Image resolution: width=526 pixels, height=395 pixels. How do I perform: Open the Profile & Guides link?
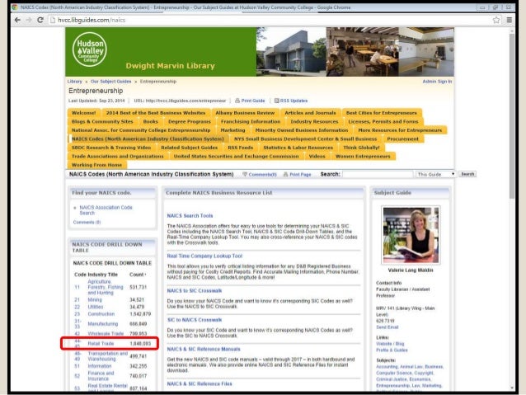(x=392, y=350)
